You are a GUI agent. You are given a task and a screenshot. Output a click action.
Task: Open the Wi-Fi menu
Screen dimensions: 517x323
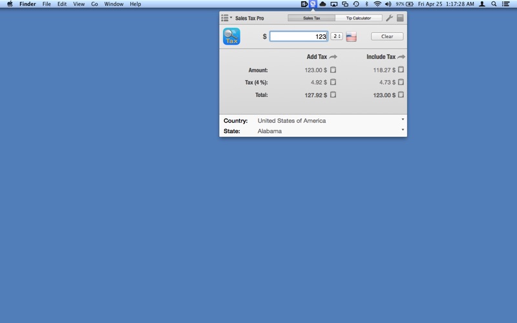coord(377,4)
